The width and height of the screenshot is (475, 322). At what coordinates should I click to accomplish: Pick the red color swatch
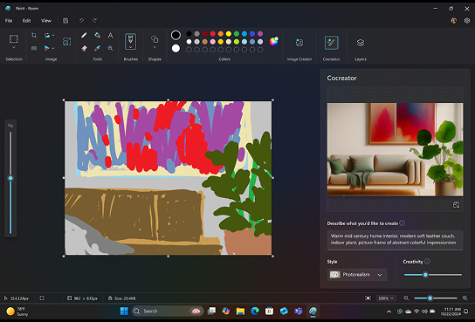[213, 33]
